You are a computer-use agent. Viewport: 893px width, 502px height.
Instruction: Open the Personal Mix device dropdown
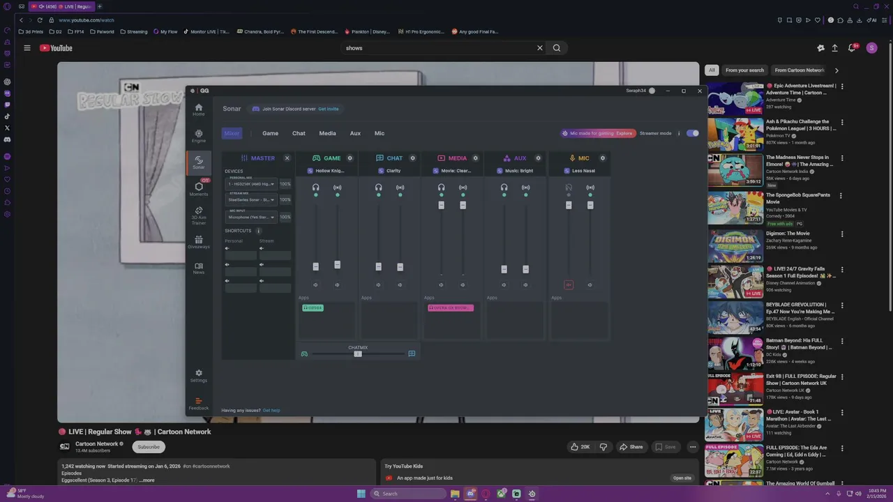[251, 184]
